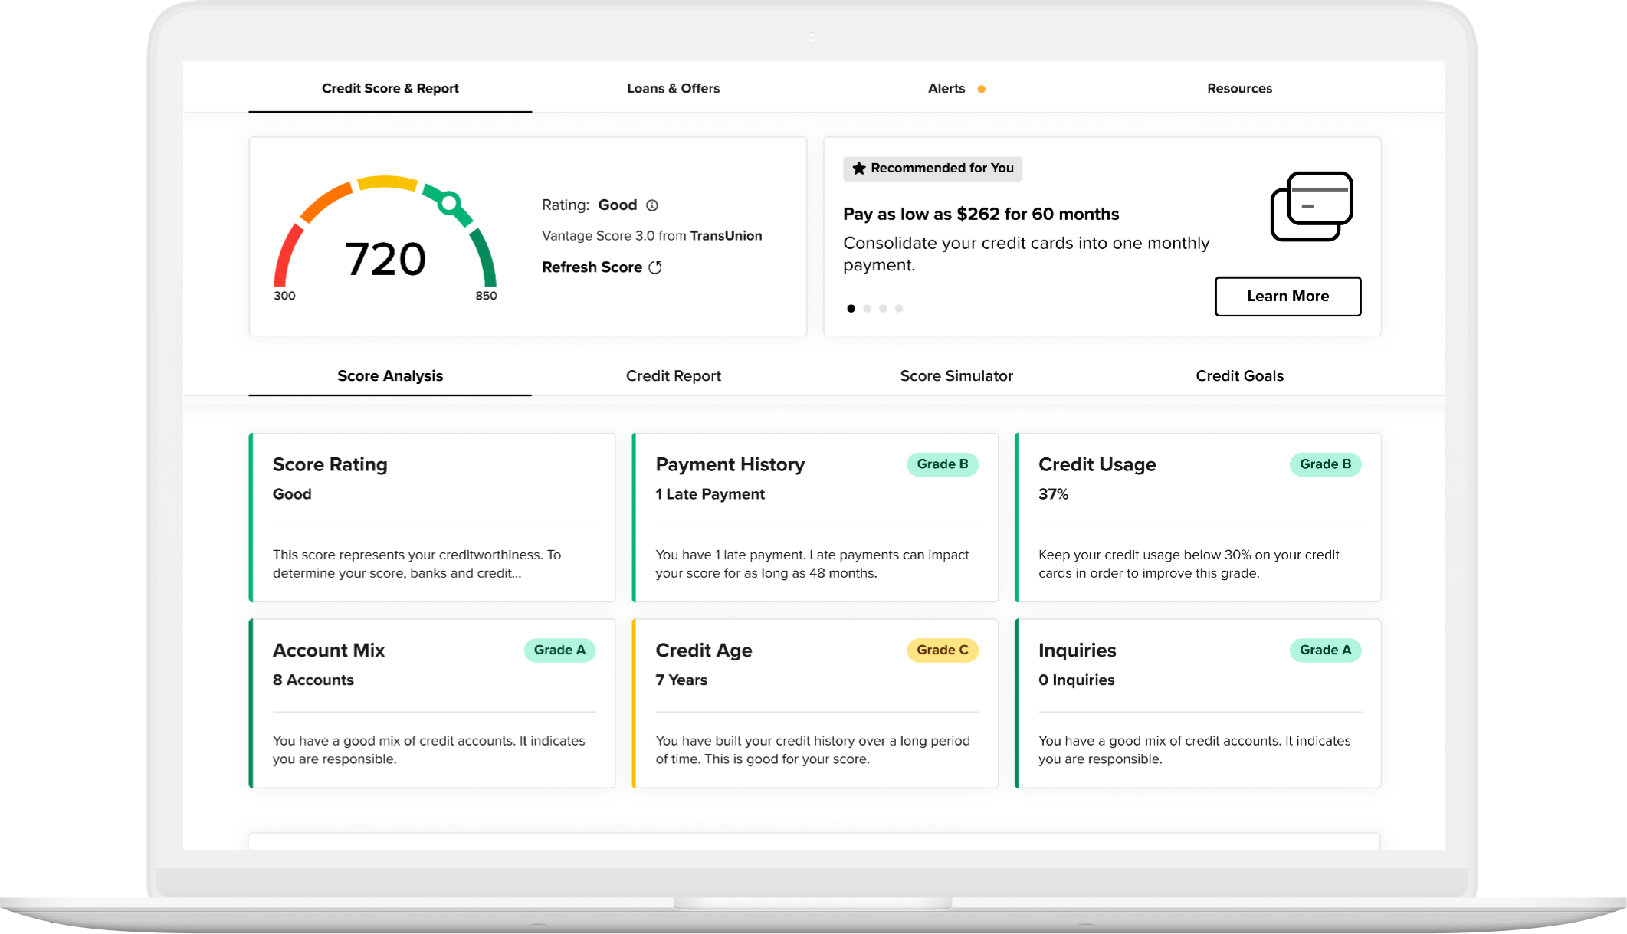Click the credit cards illustration icon

click(x=1311, y=206)
